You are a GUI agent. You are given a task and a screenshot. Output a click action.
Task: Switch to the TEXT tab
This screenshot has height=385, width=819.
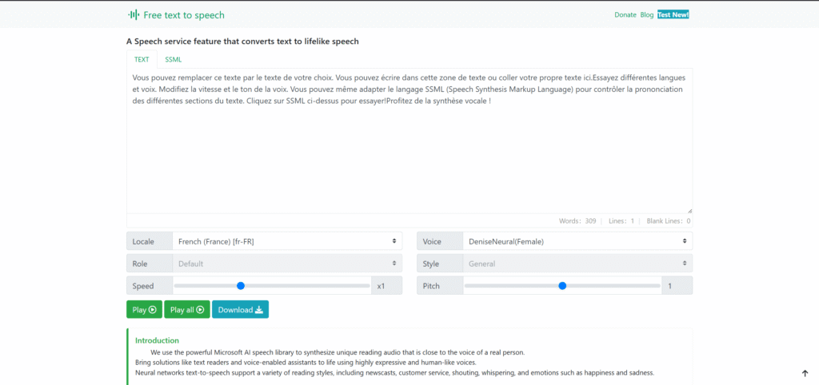point(142,59)
